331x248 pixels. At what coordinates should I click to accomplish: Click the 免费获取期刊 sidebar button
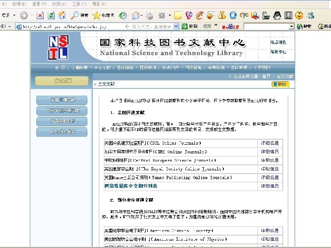[x=62, y=121]
